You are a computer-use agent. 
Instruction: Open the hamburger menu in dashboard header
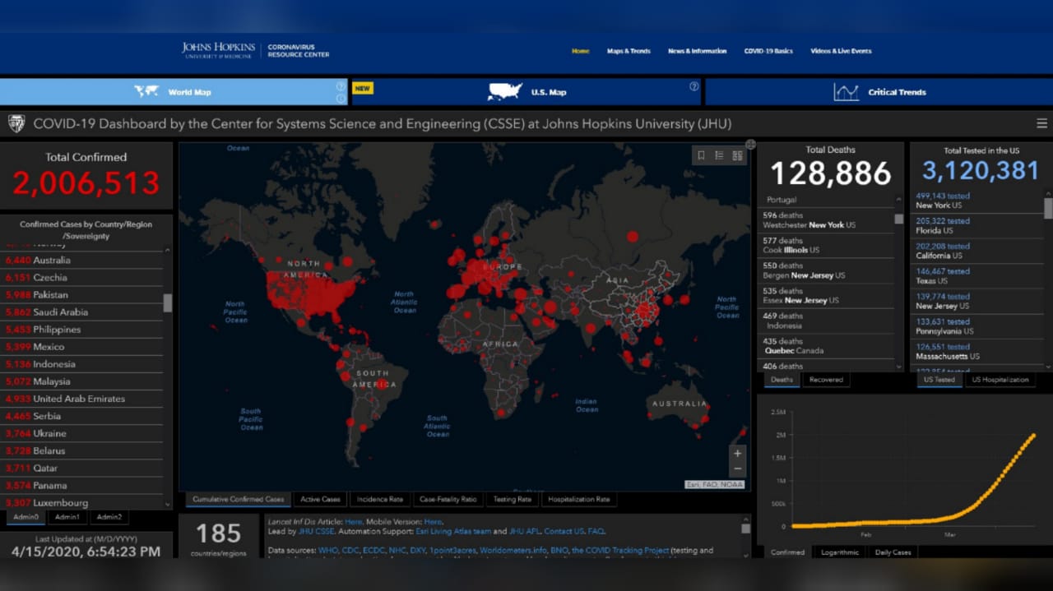pos(1041,123)
